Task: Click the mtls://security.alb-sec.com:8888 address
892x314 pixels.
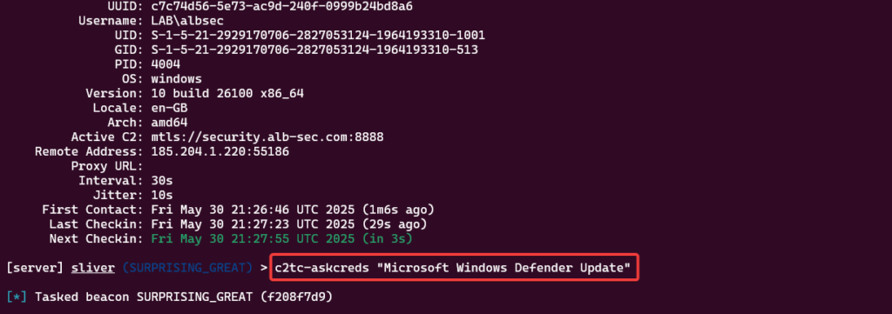Action: click(x=267, y=137)
